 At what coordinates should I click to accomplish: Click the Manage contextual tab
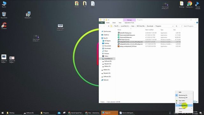(x=129, y=20)
